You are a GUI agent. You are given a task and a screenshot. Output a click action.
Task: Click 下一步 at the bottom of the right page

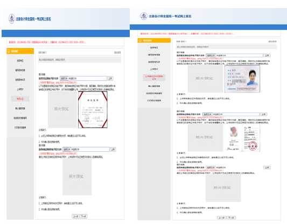point(231,218)
